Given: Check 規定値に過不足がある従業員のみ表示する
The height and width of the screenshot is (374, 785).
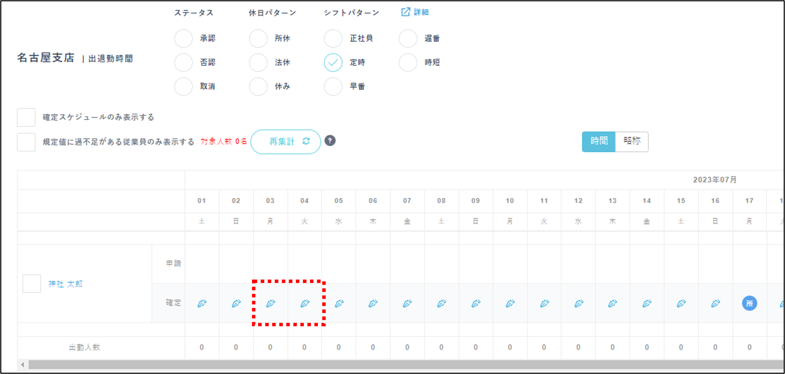Looking at the screenshot, I should pos(26,142).
